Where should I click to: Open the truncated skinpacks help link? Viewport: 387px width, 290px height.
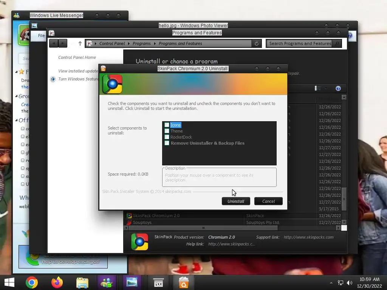(x=232, y=244)
